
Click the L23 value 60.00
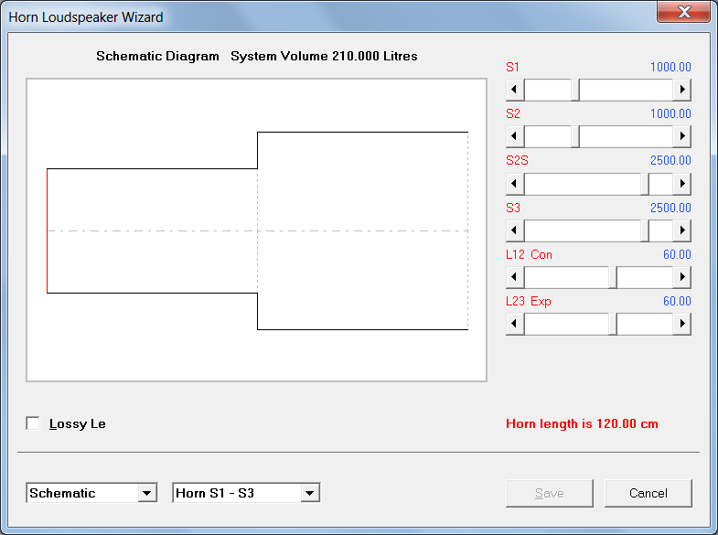pos(677,302)
